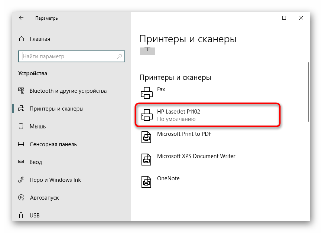The image size is (322, 233).
Task: Switch to the Автозапуск section
Action: pos(44,198)
